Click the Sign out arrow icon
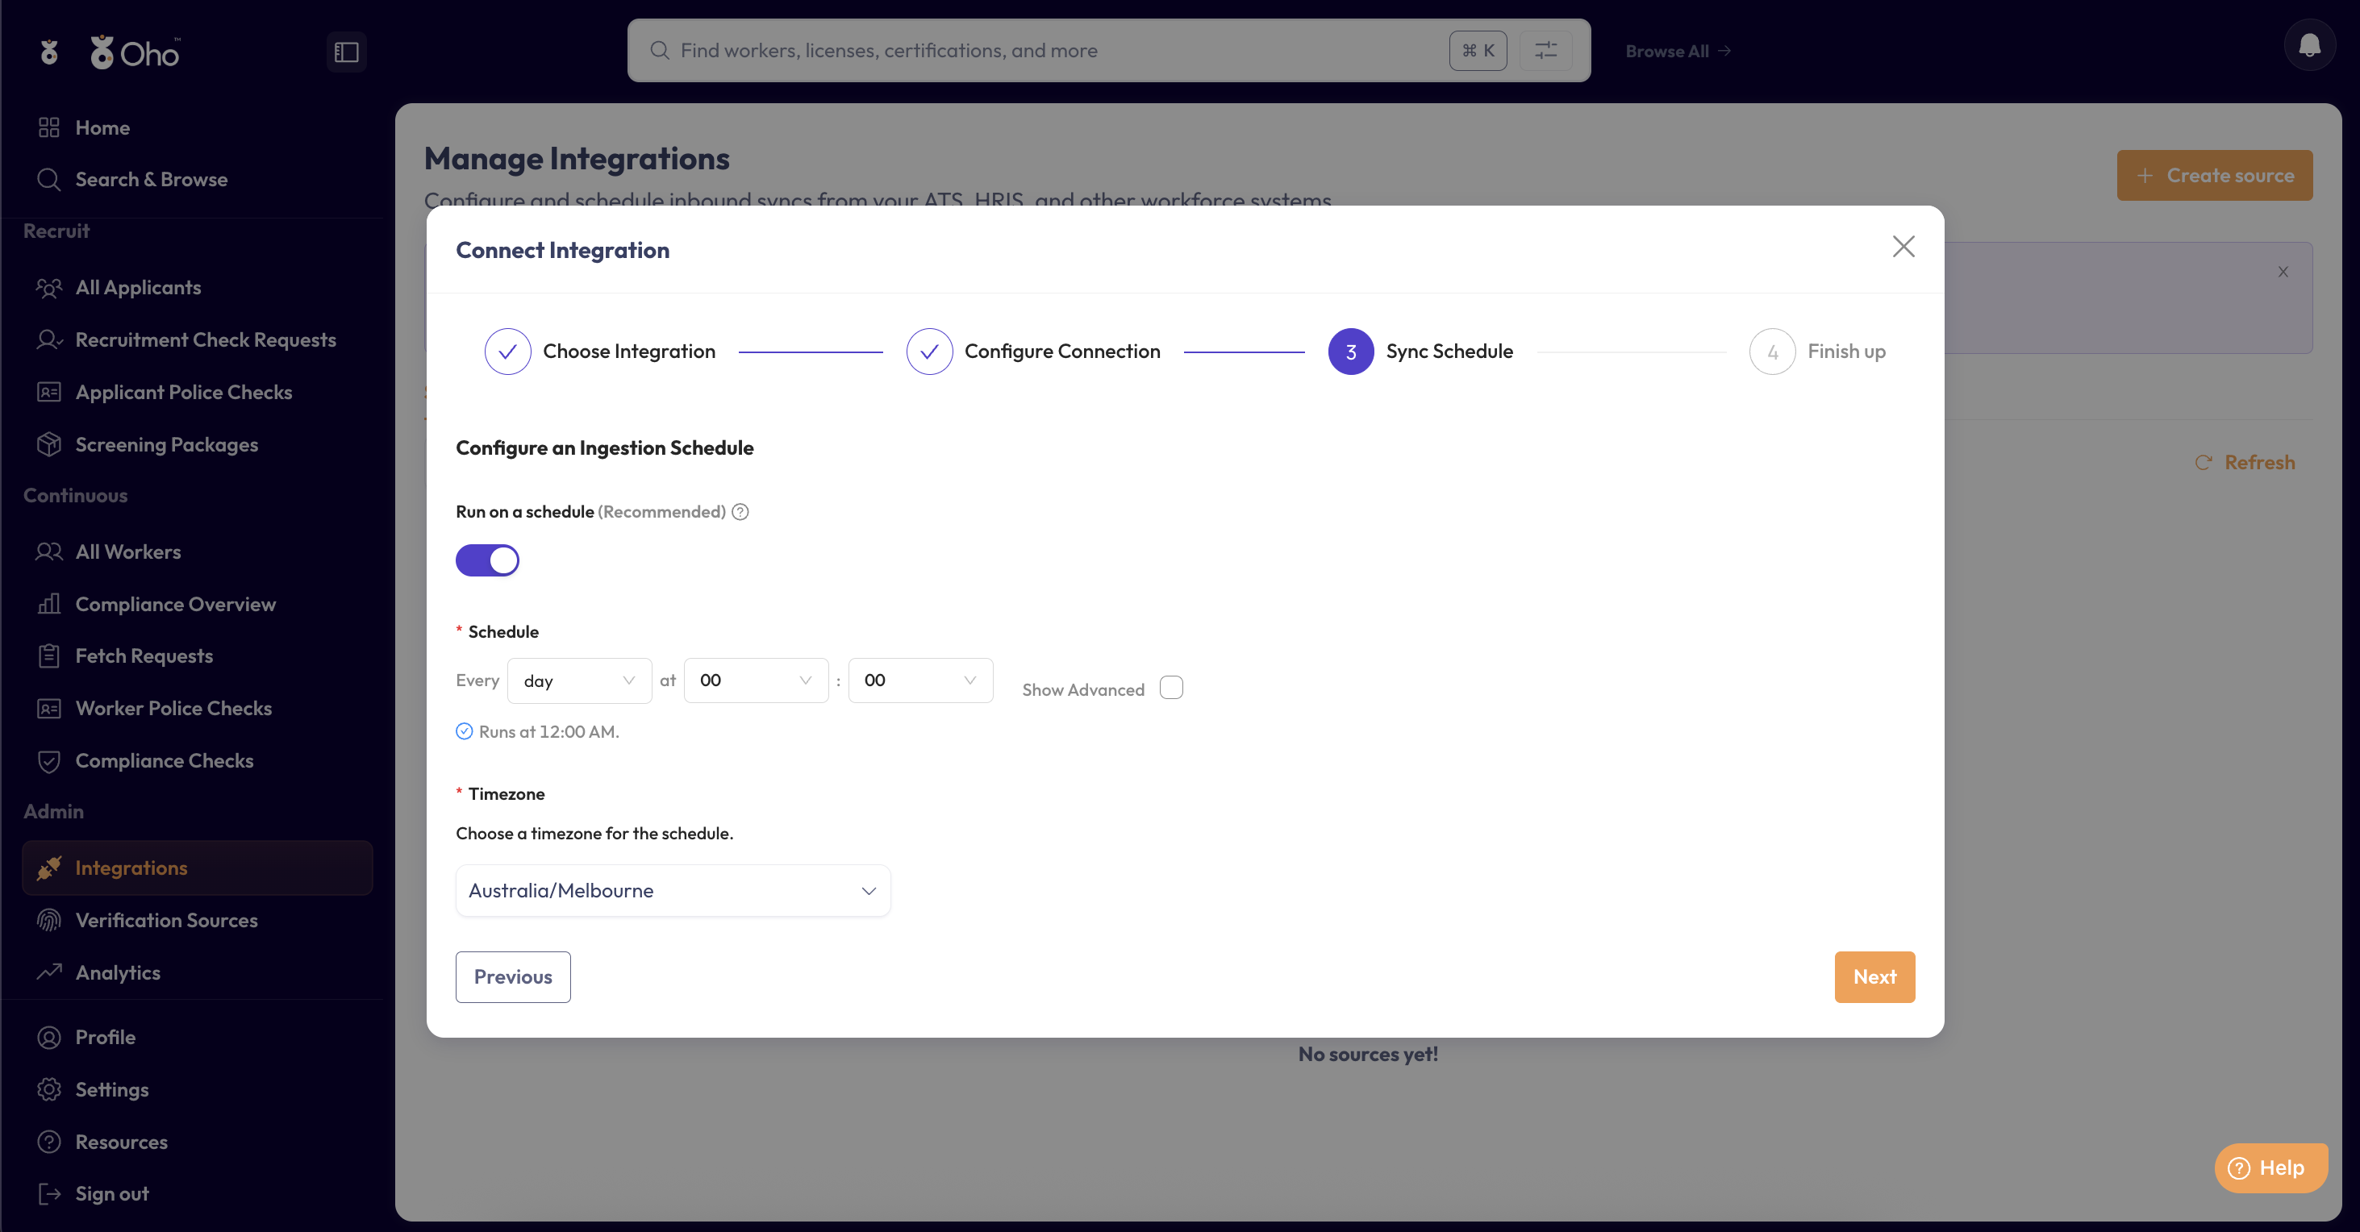The image size is (2360, 1232). [x=48, y=1193]
